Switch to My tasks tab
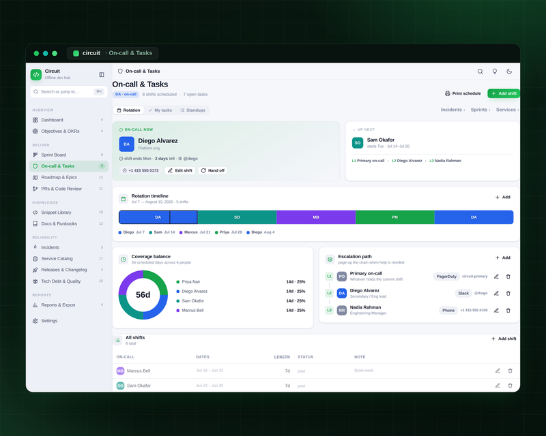Image resolution: width=546 pixels, height=436 pixels. (x=160, y=110)
